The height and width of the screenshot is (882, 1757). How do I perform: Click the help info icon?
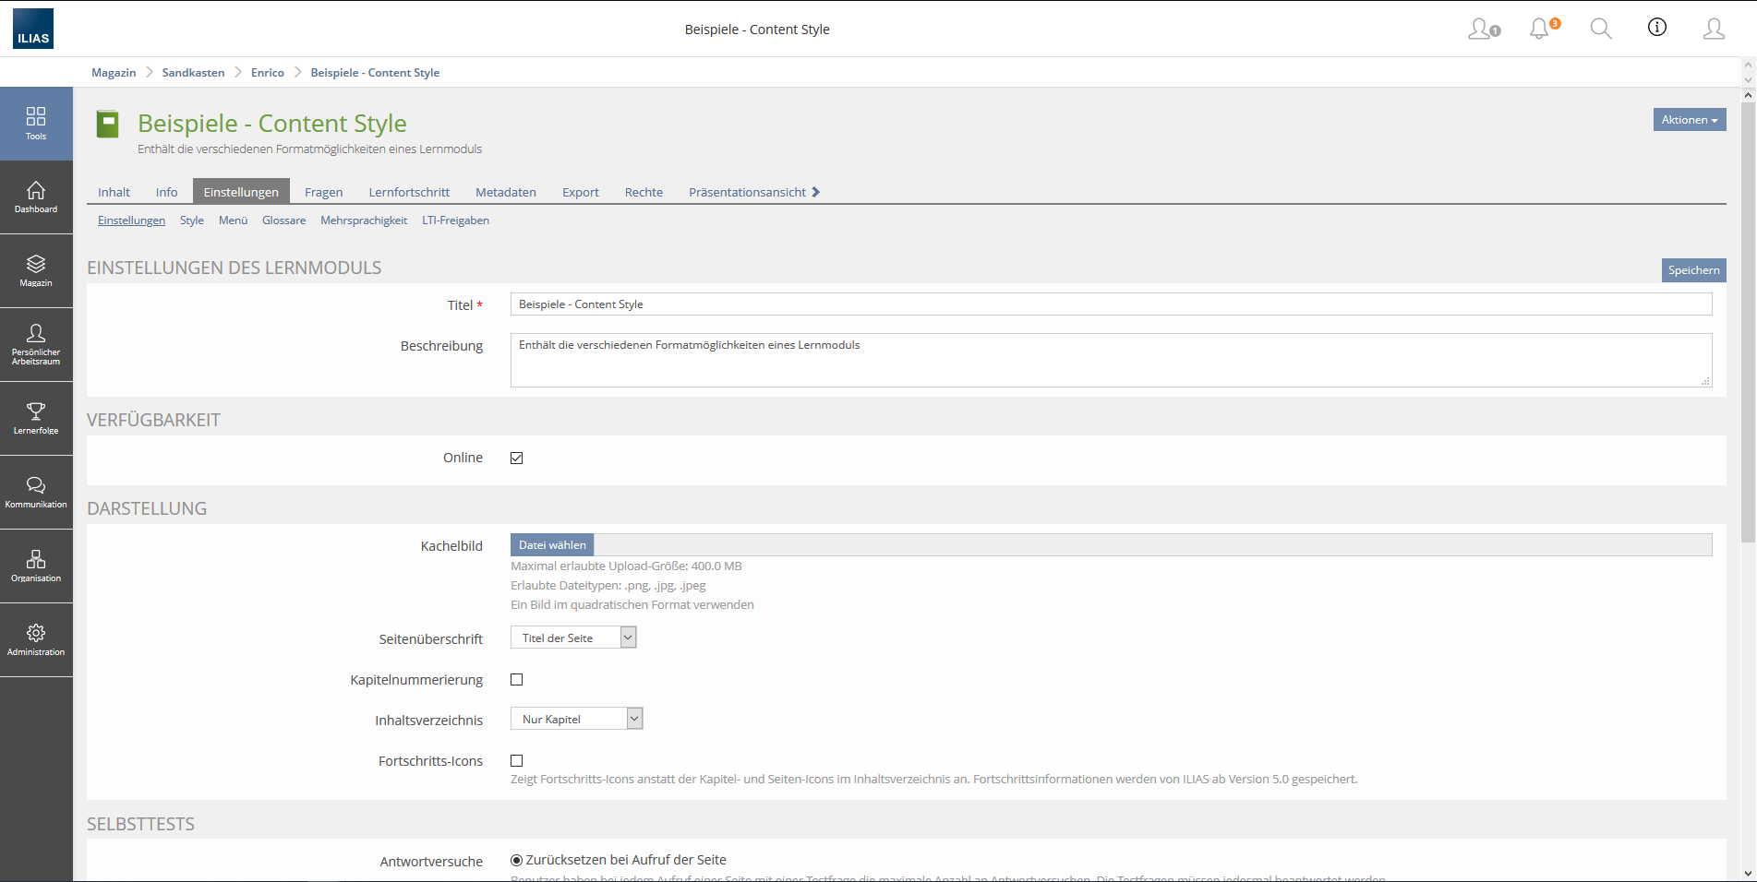coord(1657,28)
